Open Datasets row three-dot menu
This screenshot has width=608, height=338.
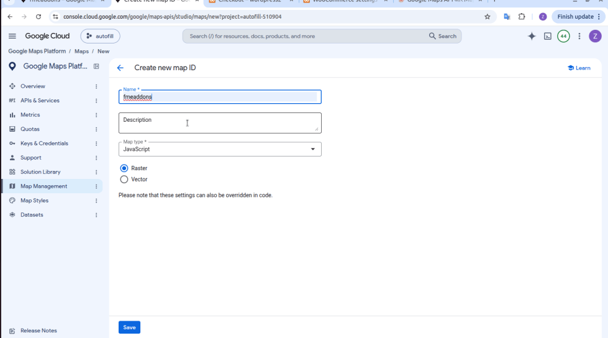[96, 215]
